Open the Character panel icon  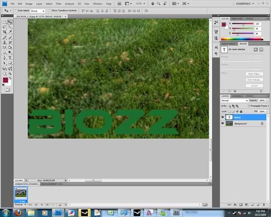216,47
